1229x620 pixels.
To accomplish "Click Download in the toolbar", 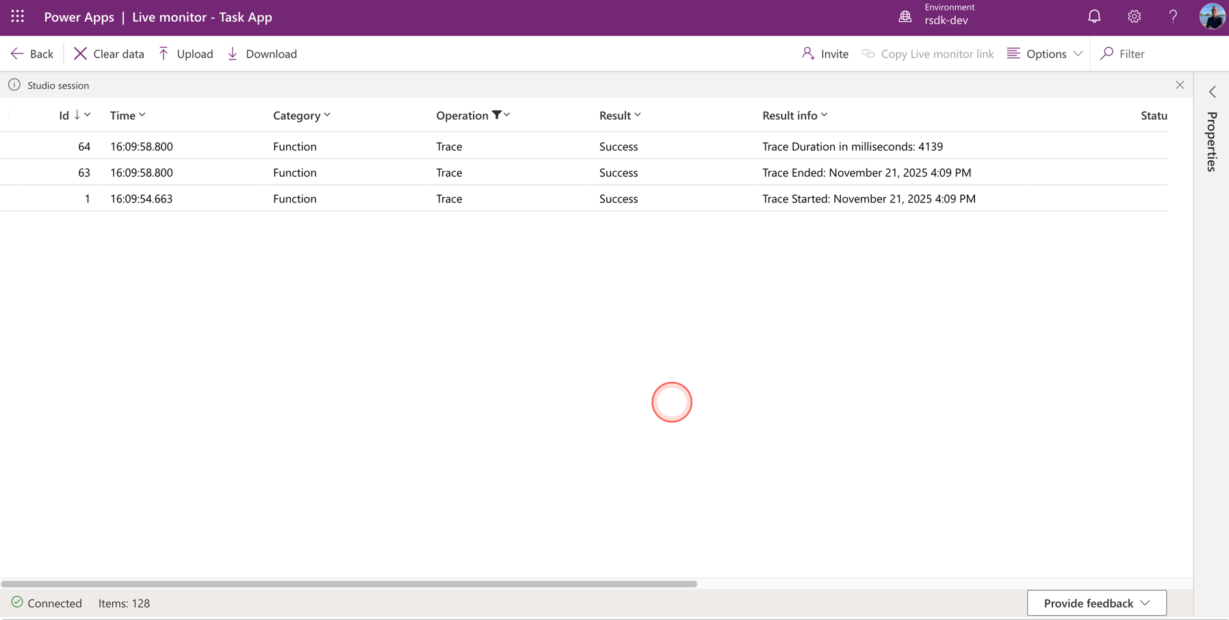I will (262, 53).
